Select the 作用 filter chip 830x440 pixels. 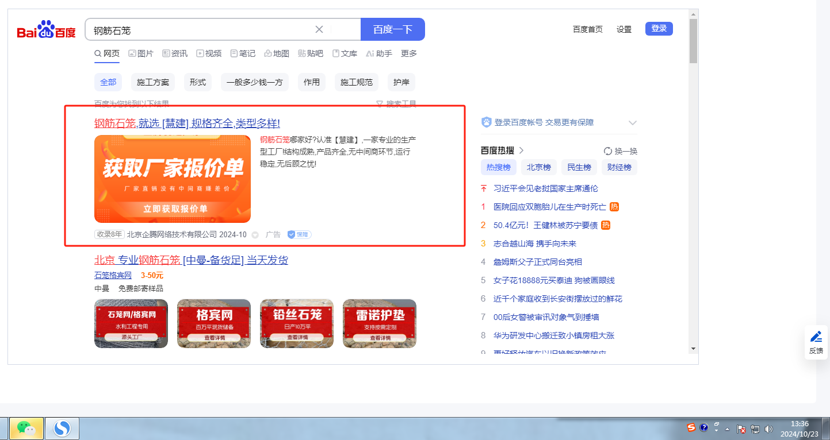(x=312, y=82)
